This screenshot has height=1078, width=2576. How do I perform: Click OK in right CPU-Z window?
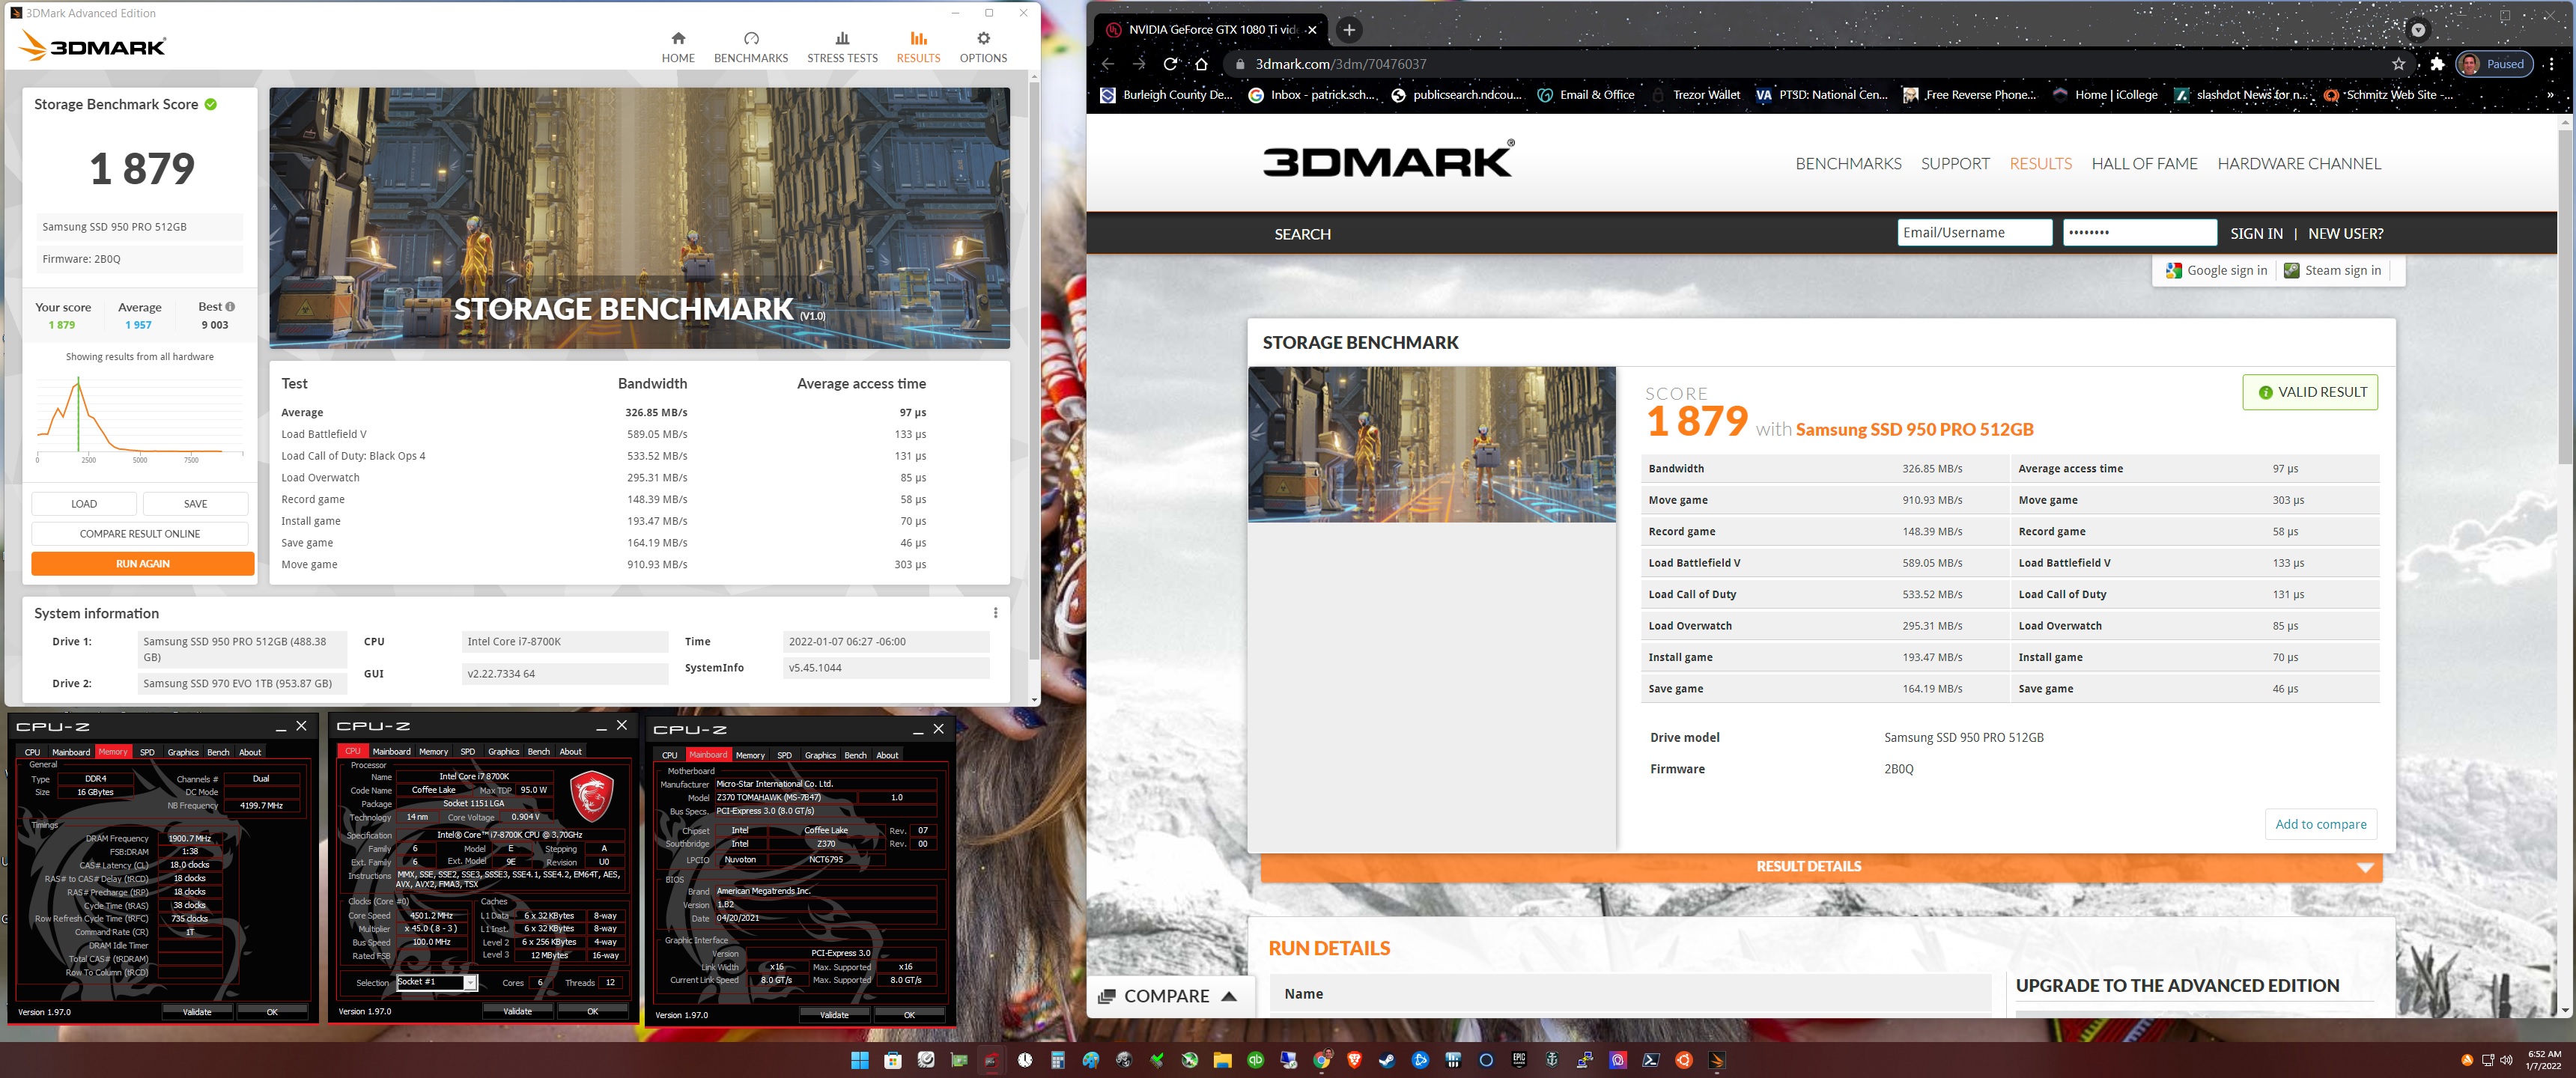pos(909,1015)
